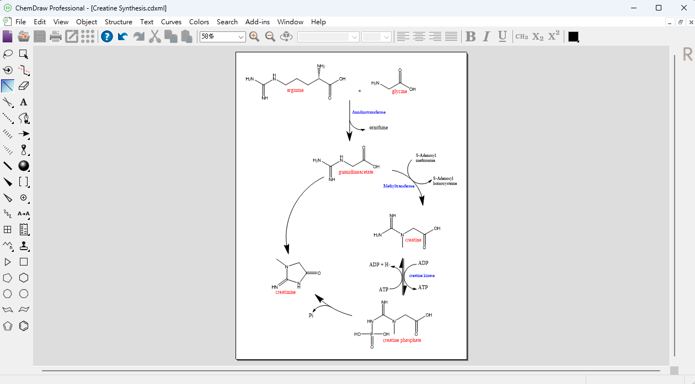The image size is (695, 384).
Task: Open the black color swatch
Action: 574,36
